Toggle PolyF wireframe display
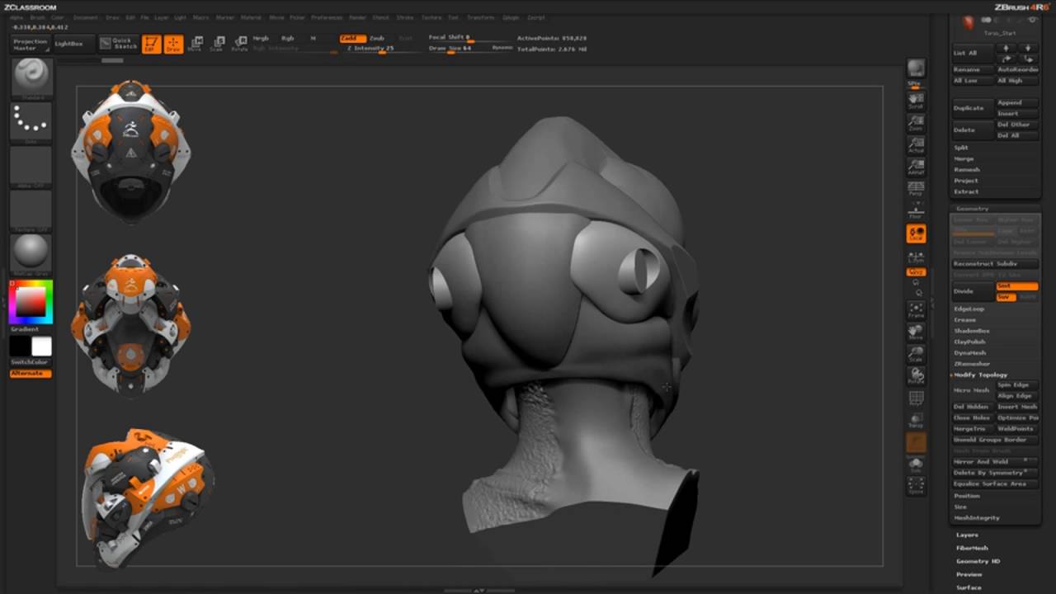 click(x=916, y=399)
